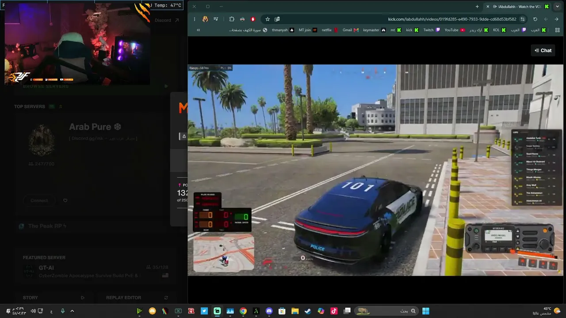Open site information icon in address bar
Viewport: 566px width, 318px height.
[523, 19]
